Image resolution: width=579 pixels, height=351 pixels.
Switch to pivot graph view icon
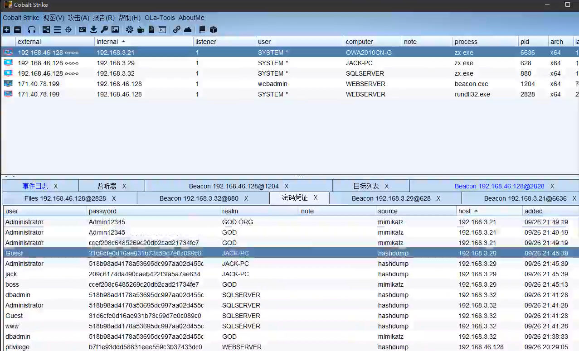(46, 30)
